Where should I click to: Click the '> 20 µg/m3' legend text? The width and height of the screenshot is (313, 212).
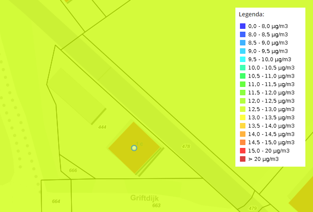click(263, 159)
